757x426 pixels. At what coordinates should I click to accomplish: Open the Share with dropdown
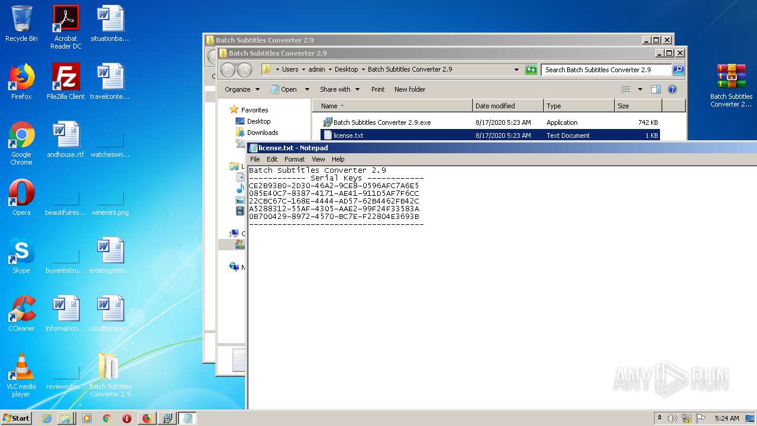click(340, 89)
